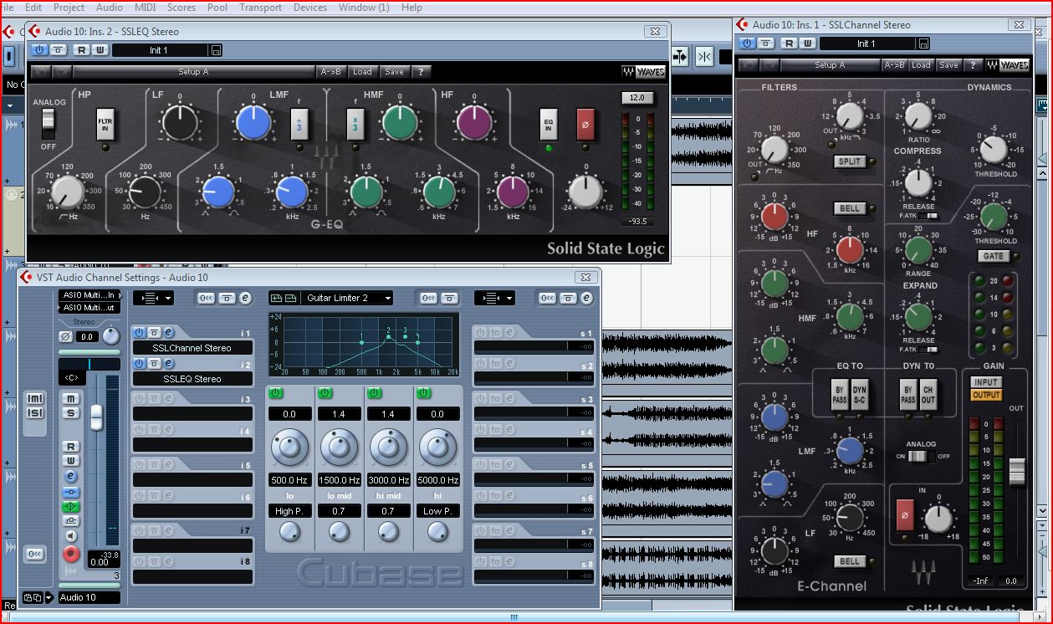The width and height of the screenshot is (1053, 624).
Task: Click preset save disk icon in SSLEQ window
Action: click(217, 50)
